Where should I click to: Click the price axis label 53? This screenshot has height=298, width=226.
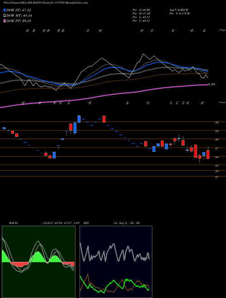click(x=217, y=131)
